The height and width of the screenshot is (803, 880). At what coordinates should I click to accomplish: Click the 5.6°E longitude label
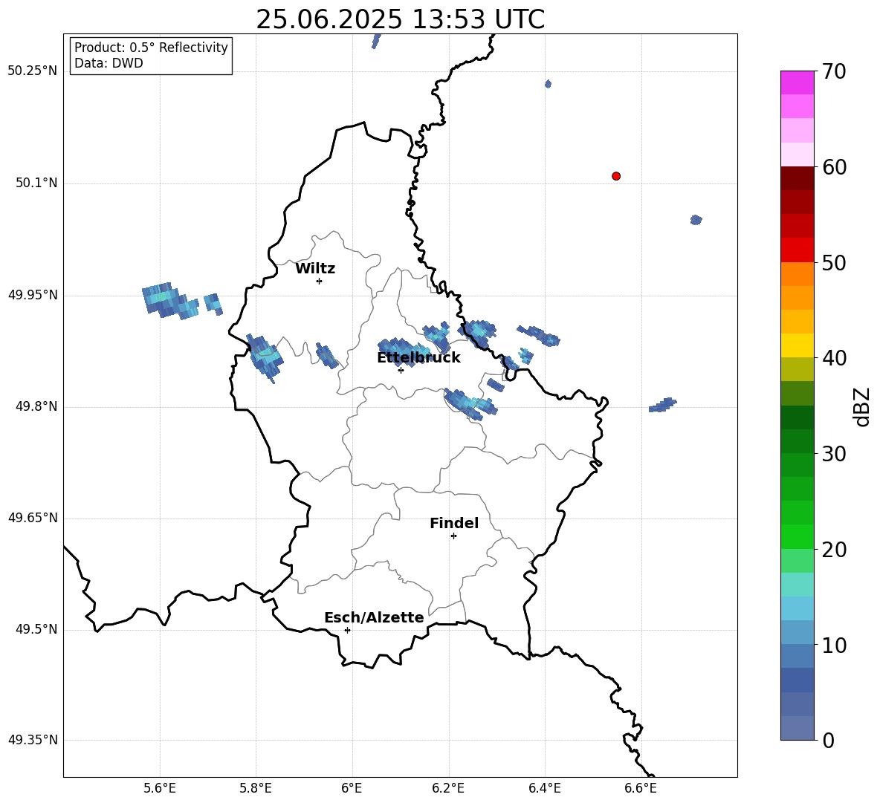click(x=160, y=788)
